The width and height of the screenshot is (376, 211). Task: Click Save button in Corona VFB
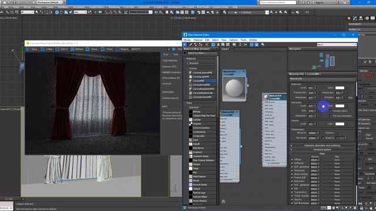coord(32,49)
